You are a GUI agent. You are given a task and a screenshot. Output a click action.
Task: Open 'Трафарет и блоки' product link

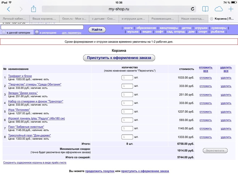(20, 76)
